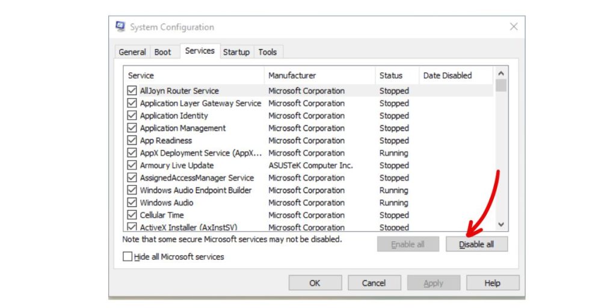Screen dimensions: 616x308
Task: Sort by the Service column header
Action: [194, 75]
